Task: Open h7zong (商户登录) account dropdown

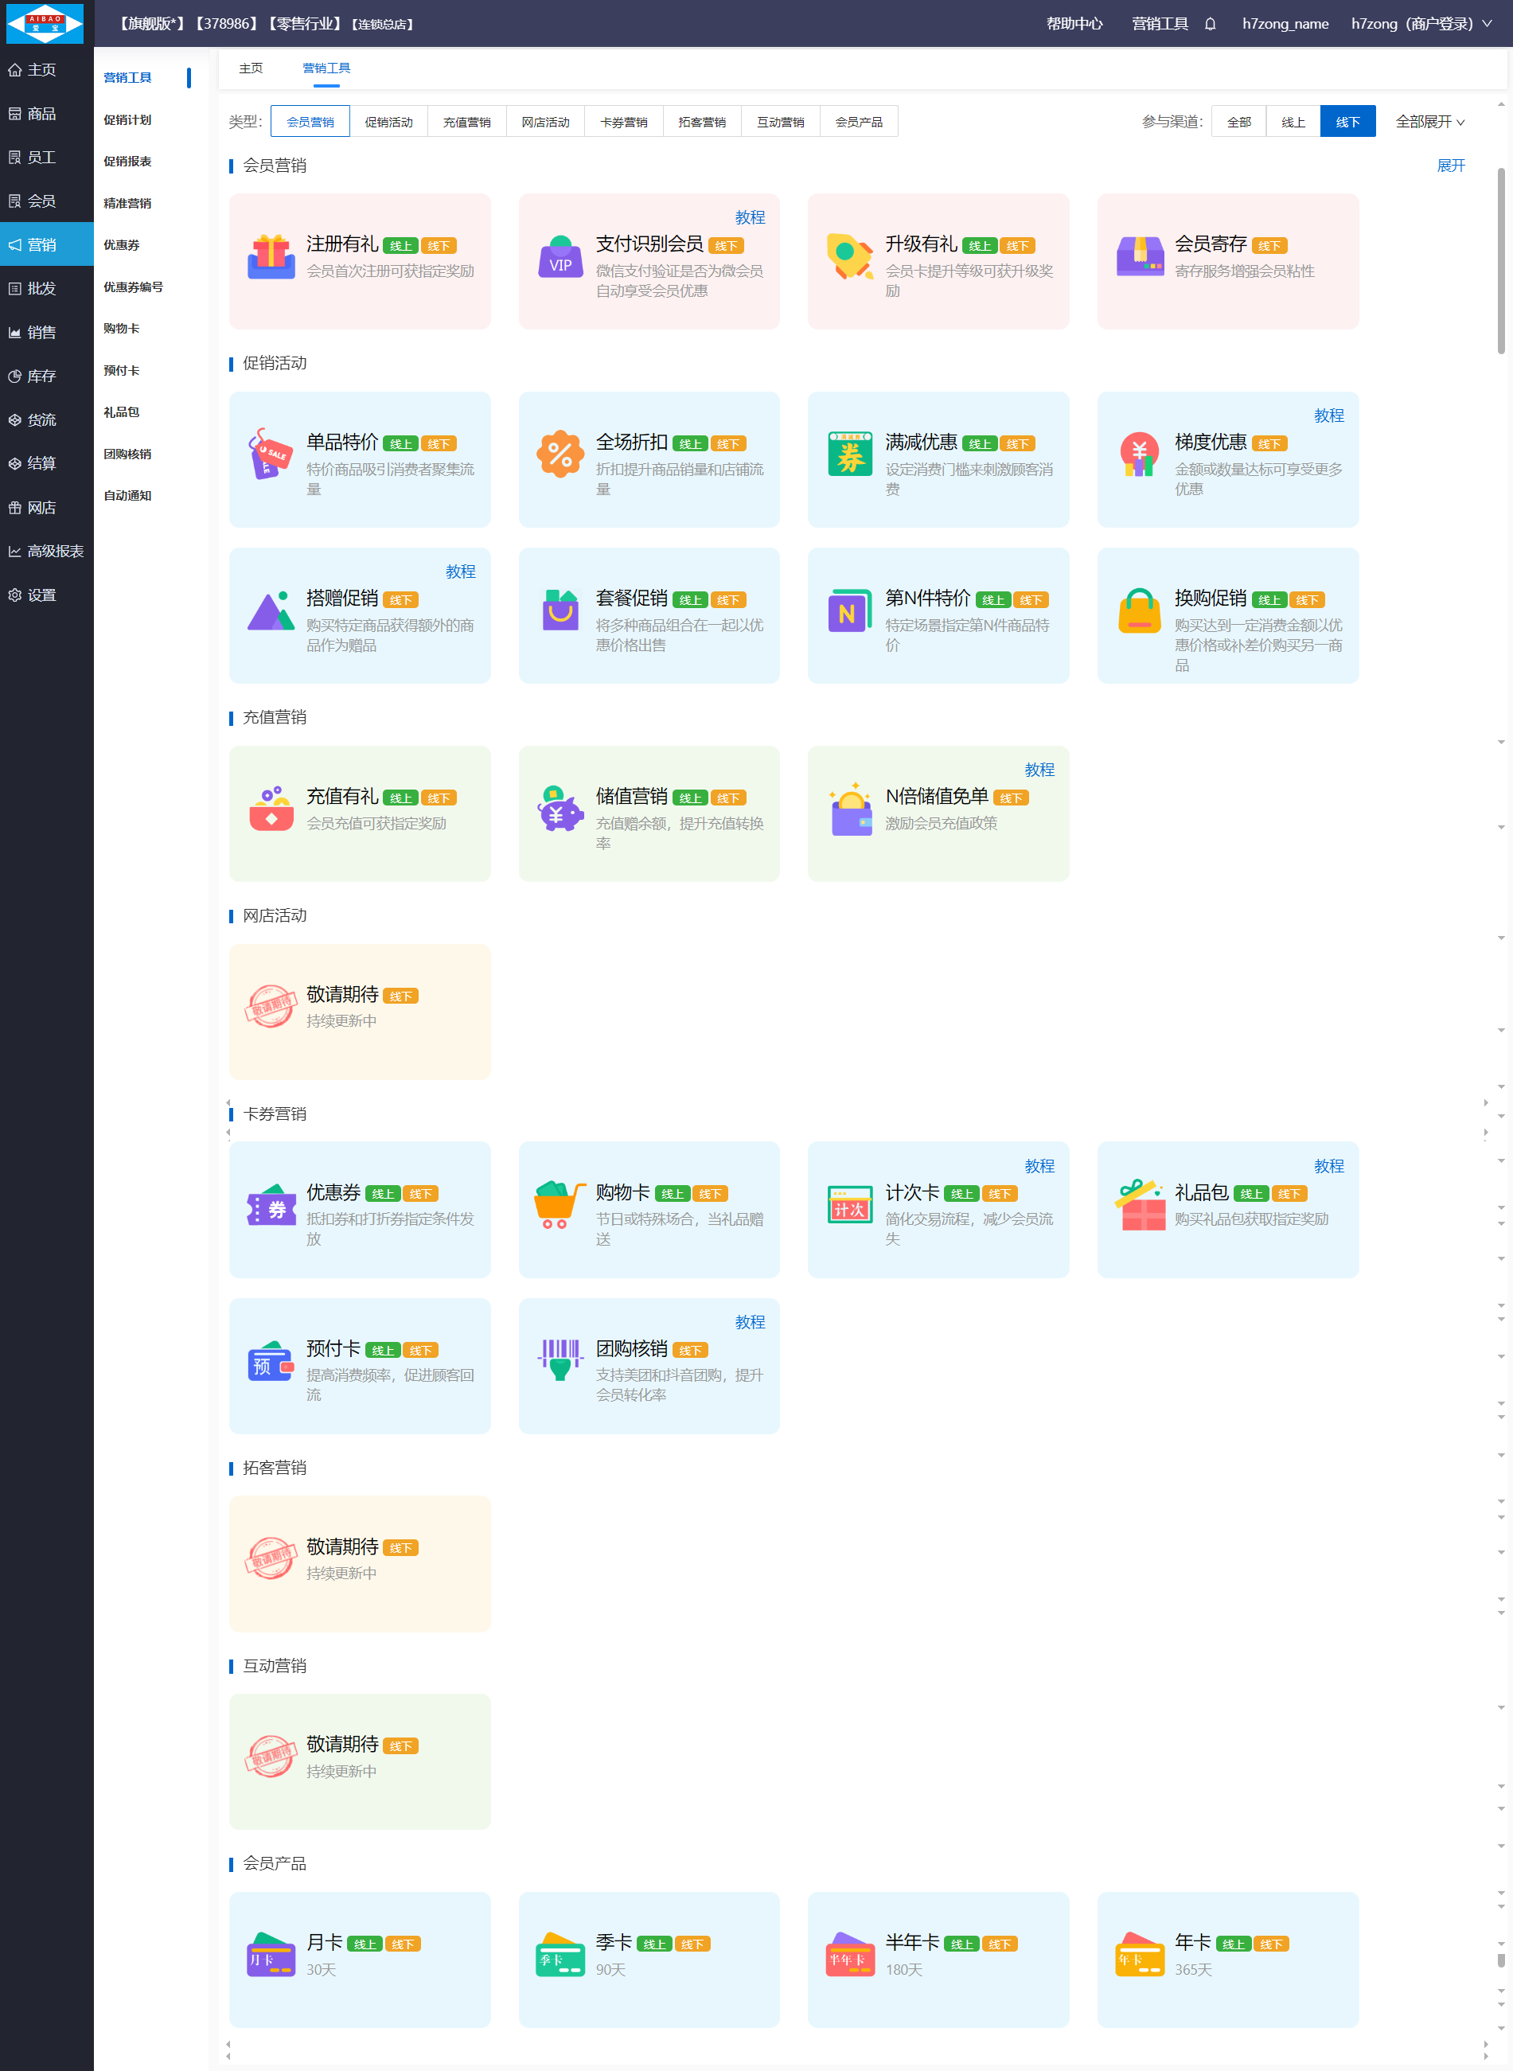Action: 1421,24
